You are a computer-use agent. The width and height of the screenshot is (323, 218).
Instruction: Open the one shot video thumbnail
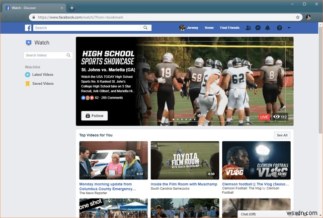point(113,208)
